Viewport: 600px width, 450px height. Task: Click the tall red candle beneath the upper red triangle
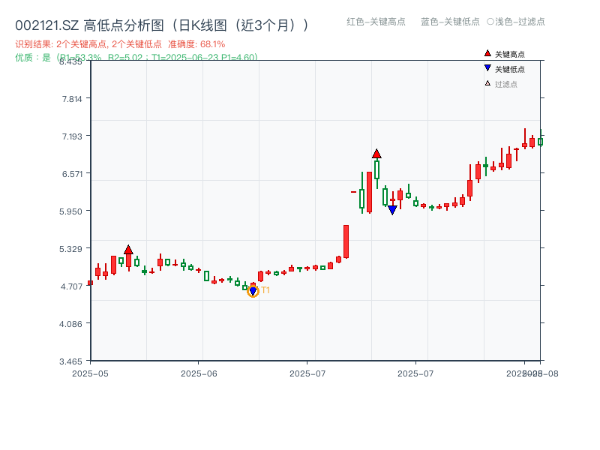click(x=369, y=193)
